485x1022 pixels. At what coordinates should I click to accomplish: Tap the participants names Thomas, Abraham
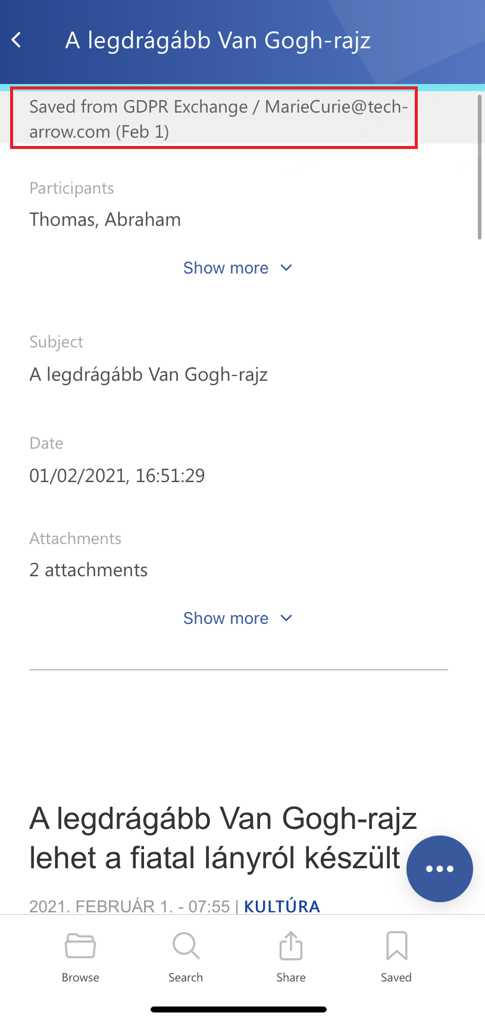tap(105, 220)
